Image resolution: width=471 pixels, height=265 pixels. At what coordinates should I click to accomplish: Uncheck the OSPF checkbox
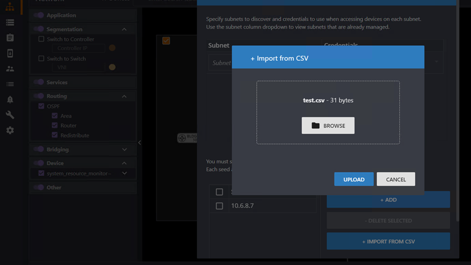tap(41, 106)
